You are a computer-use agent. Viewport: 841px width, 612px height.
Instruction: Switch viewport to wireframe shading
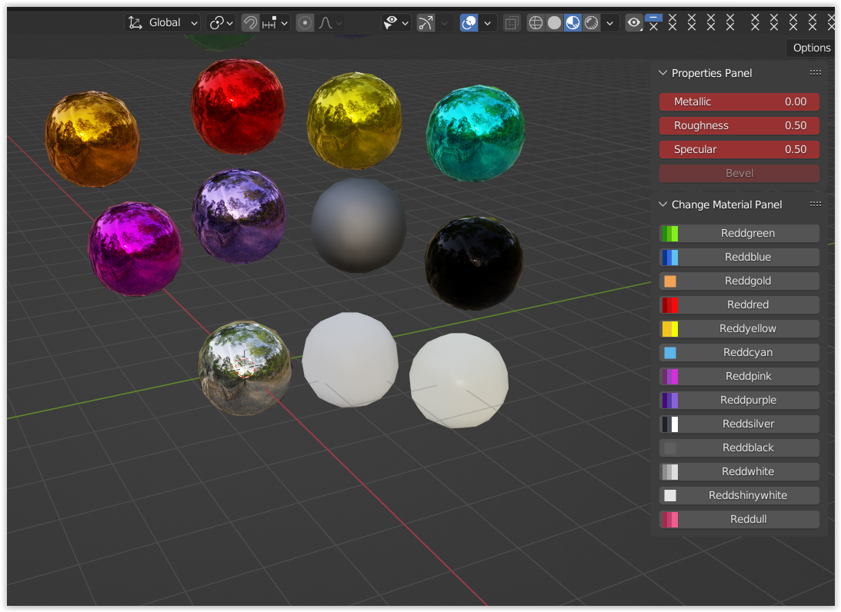[x=536, y=23]
